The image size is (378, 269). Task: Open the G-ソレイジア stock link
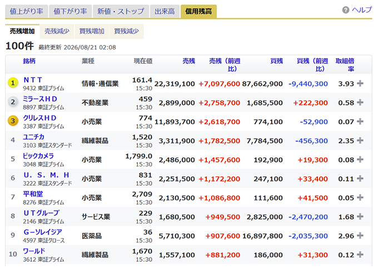[43, 232]
